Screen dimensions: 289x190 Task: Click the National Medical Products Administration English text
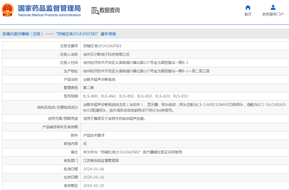(x=49, y=15)
